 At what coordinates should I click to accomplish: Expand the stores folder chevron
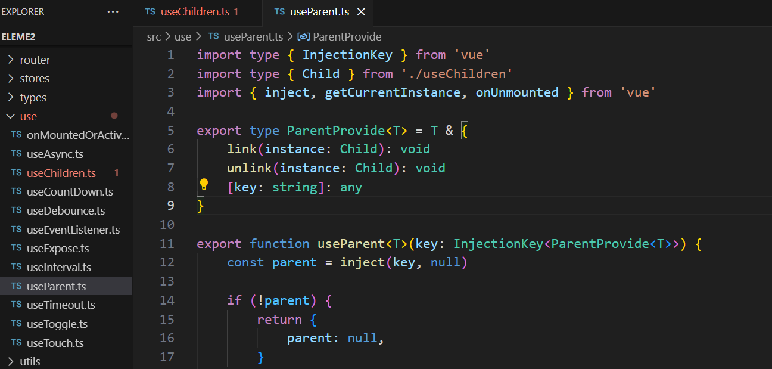10,79
